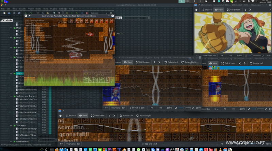The image size is (272, 151).
Task: Collapse the TileLayers folder in Projects tree
Action: pyautogui.click(x=11, y=126)
